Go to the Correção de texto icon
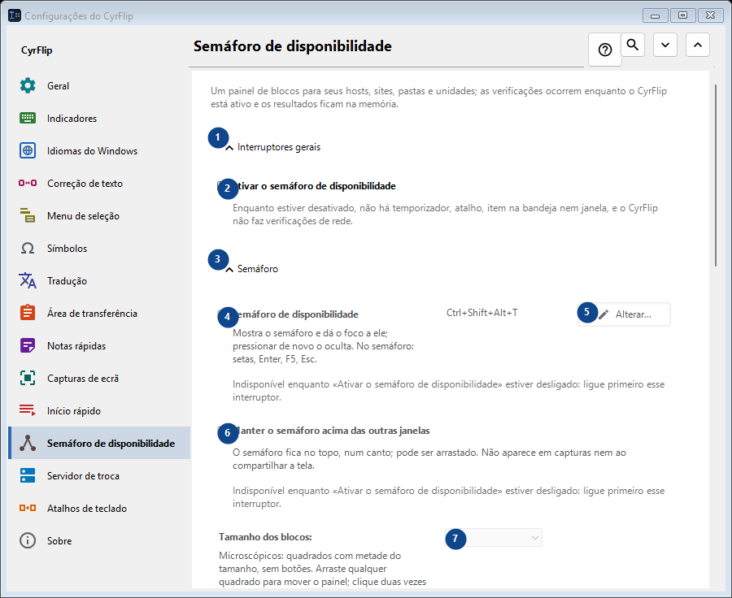The image size is (732, 598). click(x=28, y=183)
